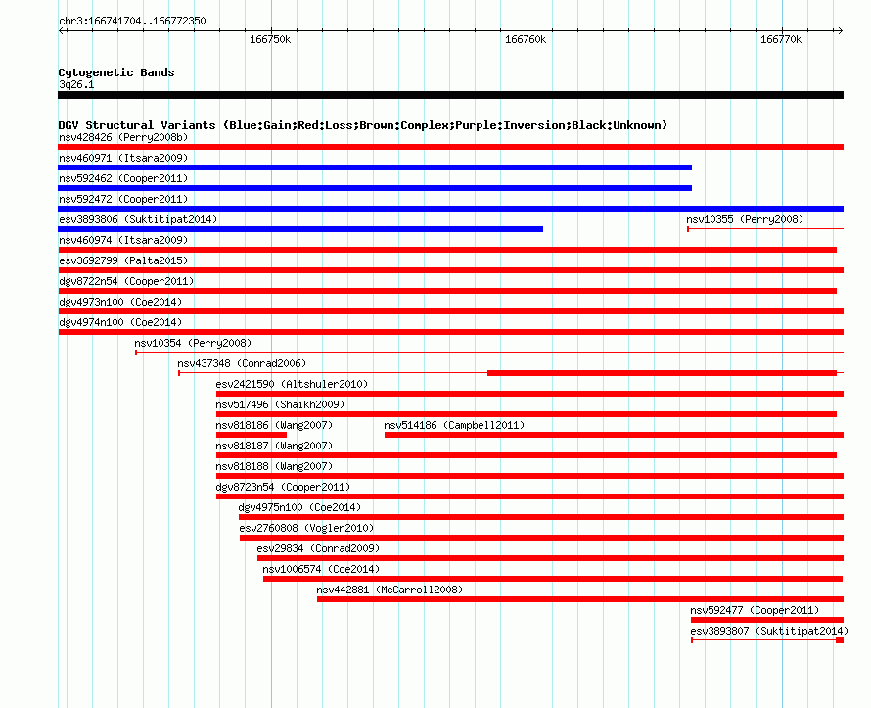Select the esv3893806 (Suktitipat2014) label
The height and width of the screenshot is (708, 871).
pos(138,219)
